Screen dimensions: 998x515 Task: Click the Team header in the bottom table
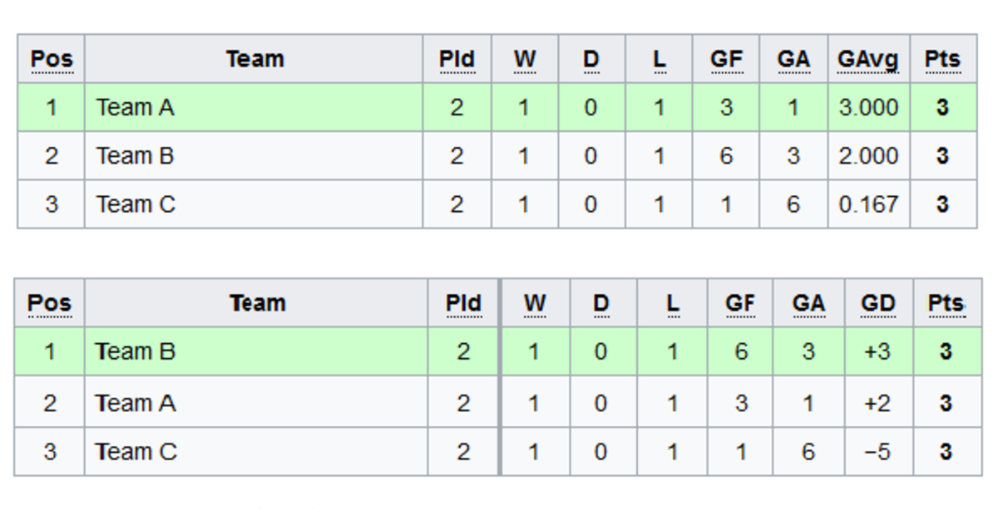(x=257, y=303)
